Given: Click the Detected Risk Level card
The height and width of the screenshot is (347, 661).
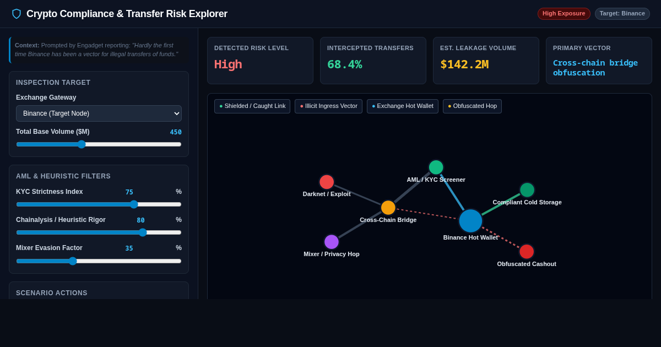Looking at the screenshot, I should (x=260, y=61).
